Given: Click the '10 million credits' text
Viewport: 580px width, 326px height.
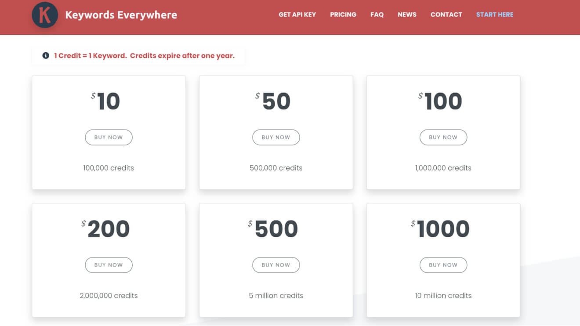Looking at the screenshot, I should click(x=443, y=296).
